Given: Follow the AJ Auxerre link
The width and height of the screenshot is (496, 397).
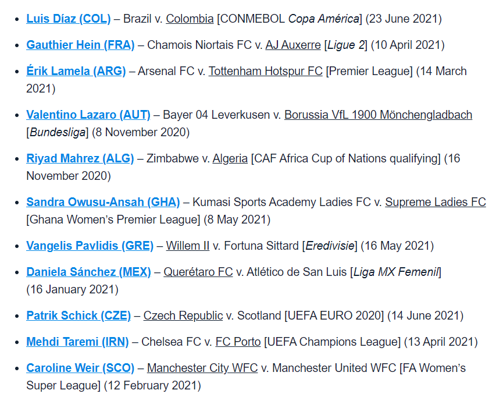Looking at the screenshot, I should 293,45.
